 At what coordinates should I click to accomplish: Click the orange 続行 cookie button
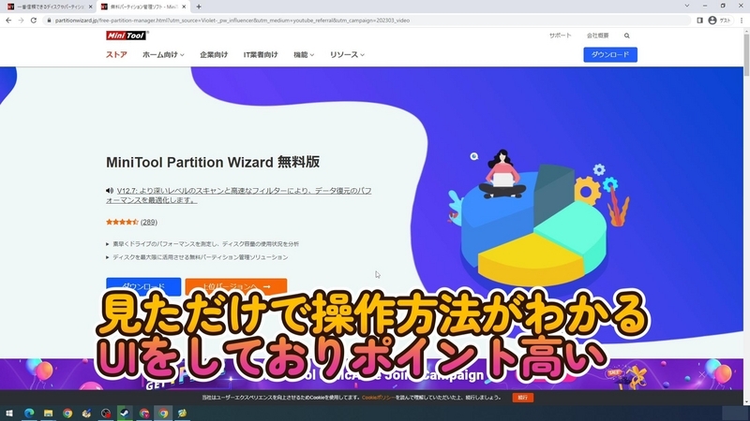(x=523, y=397)
